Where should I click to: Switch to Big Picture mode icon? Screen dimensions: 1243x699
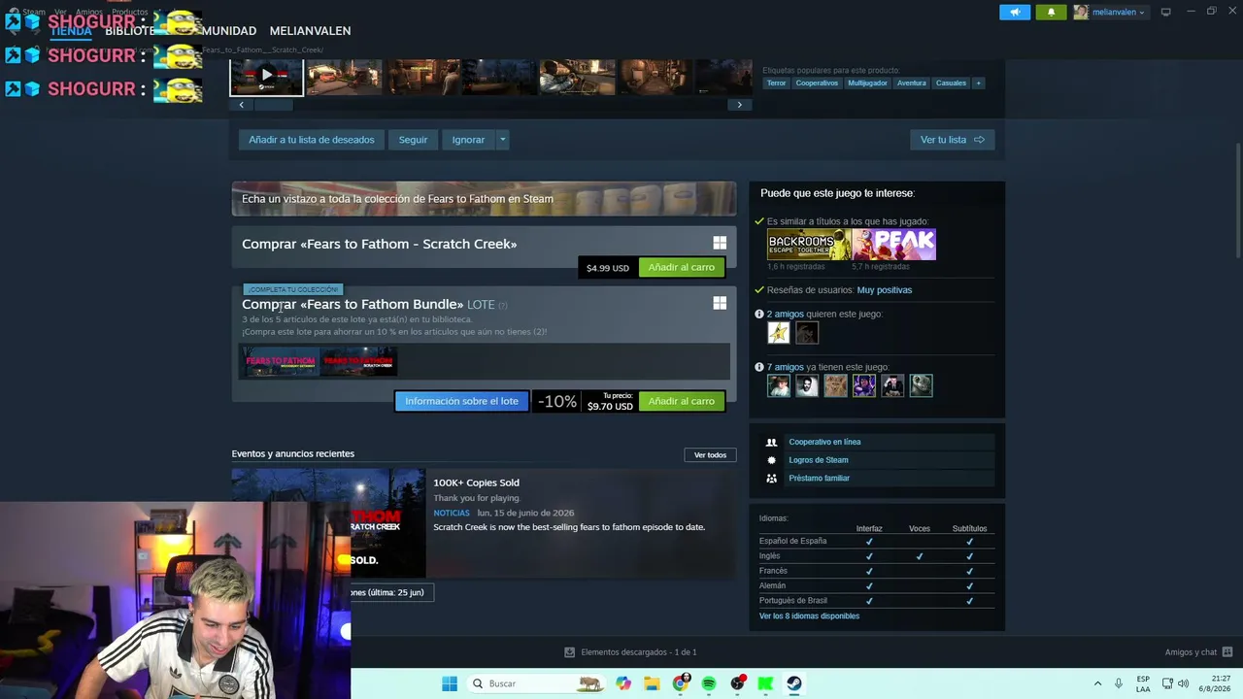tap(1165, 12)
